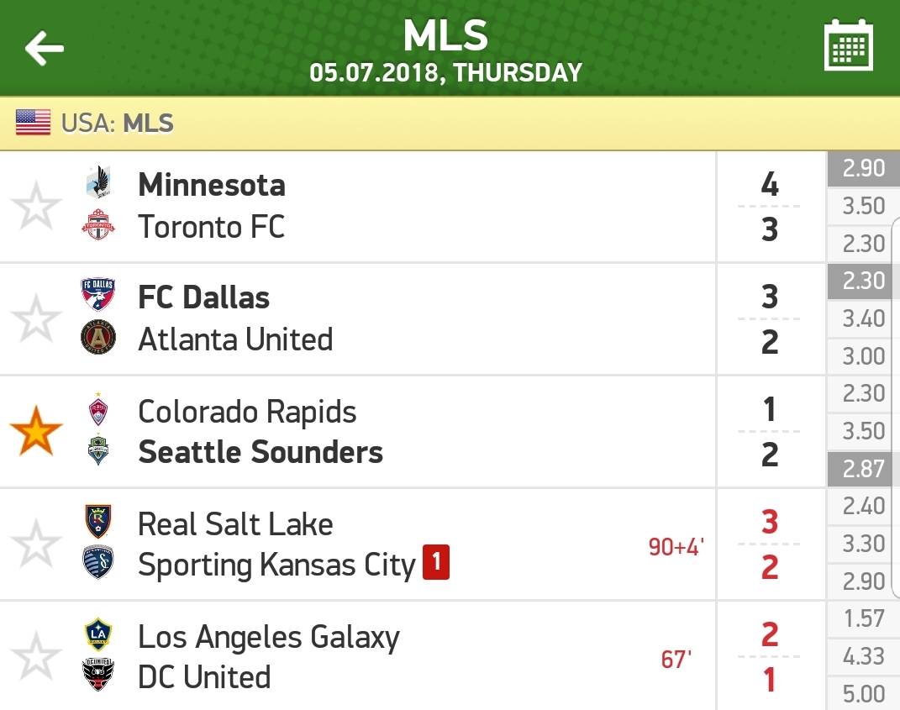Tap the USA flag icon

tap(33, 123)
